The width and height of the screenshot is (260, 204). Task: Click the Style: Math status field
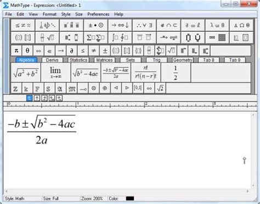pos(22,199)
